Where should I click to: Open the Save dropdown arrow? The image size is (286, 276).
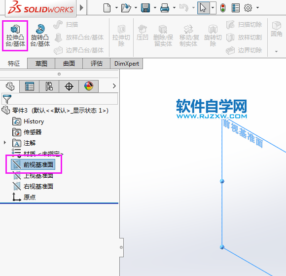click(155, 8)
